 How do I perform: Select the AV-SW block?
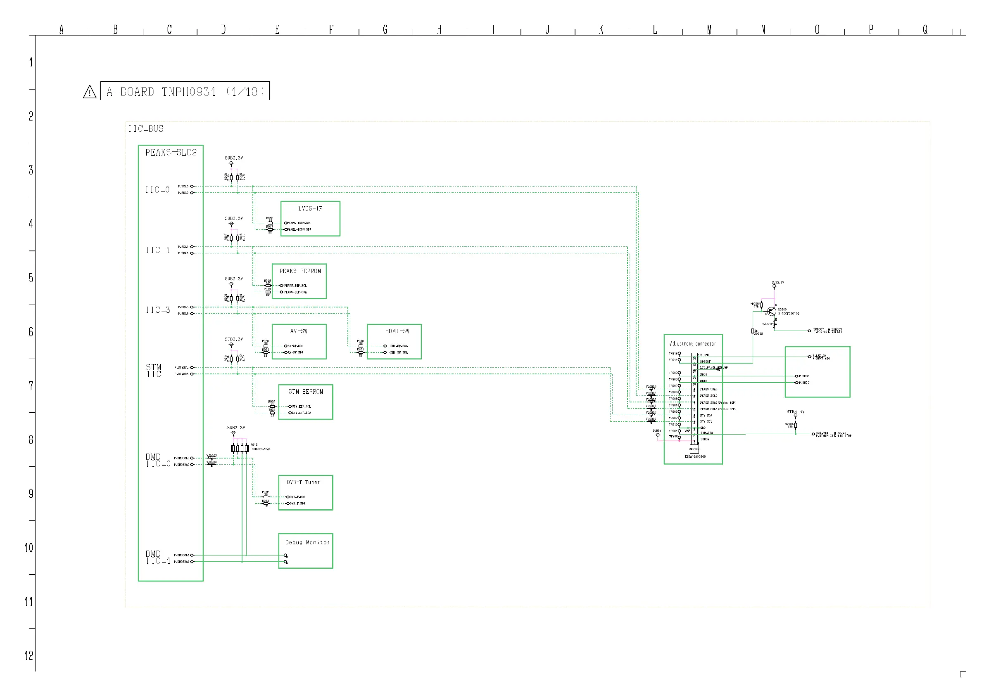[299, 341]
